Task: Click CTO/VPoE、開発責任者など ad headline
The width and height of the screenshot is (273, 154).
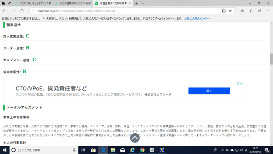Action: click(x=51, y=88)
